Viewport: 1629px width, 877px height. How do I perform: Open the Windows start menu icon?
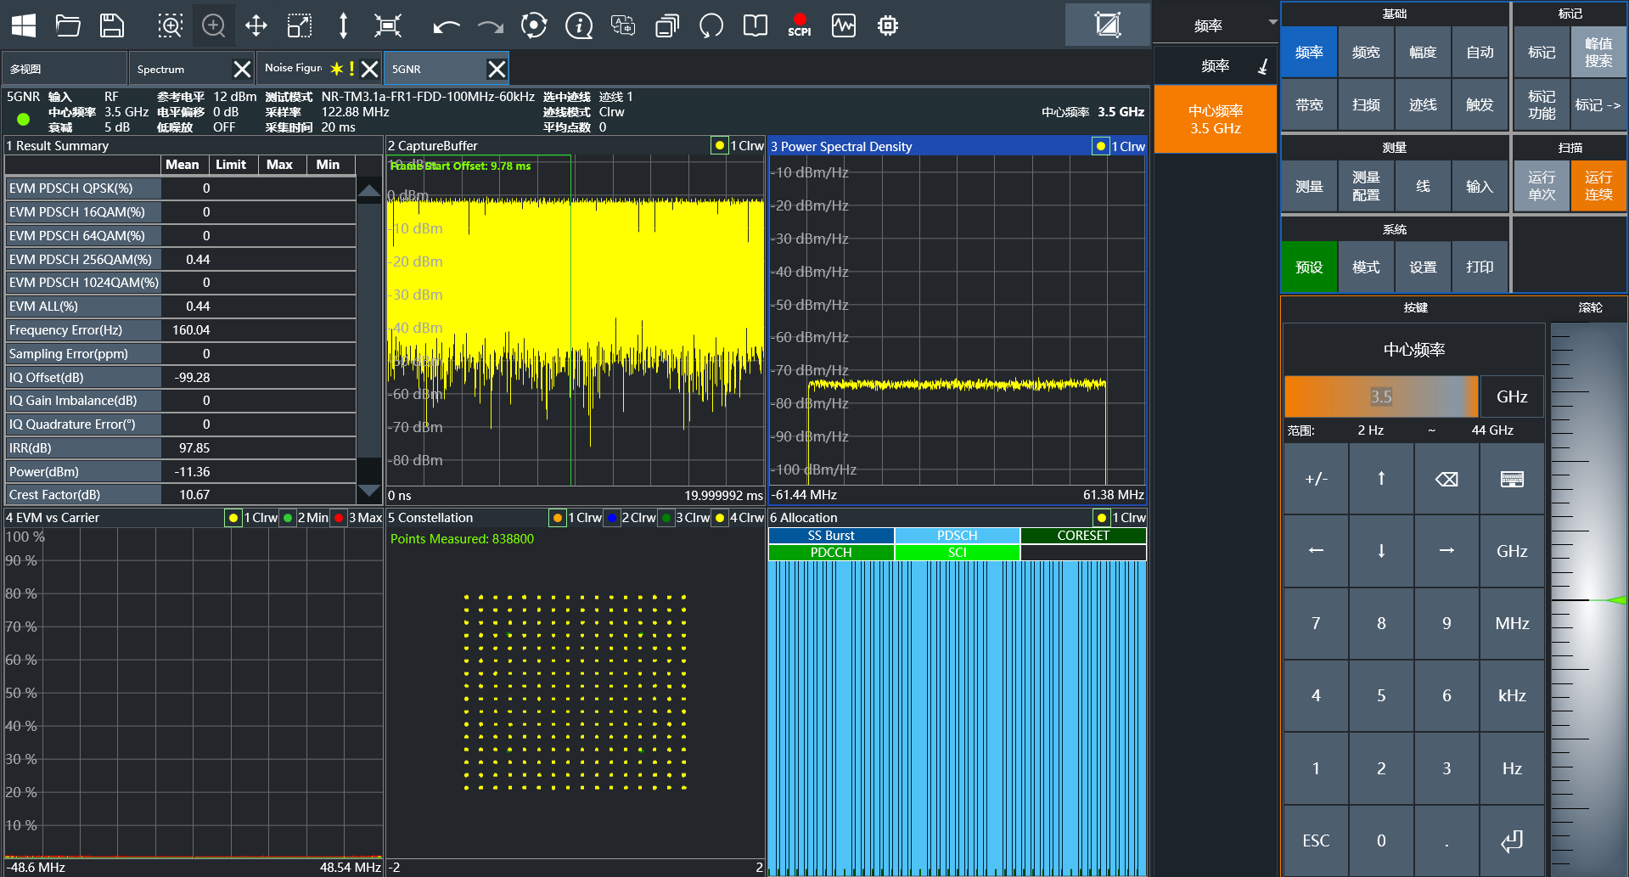pos(24,25)
